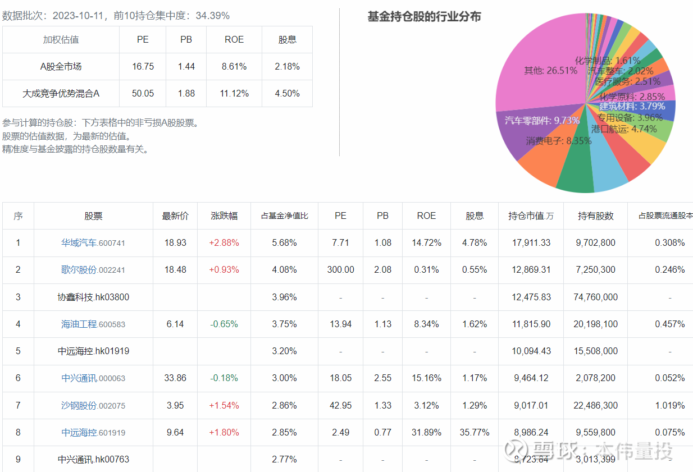Click the 占基金净值比 column header
Image resolution: width=693 pixels, height=472 pixels.
pos(284,216)
